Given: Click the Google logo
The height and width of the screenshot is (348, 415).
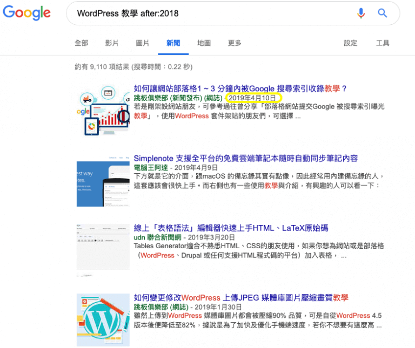Looking at the screenshot, I should pyautogui.click(x=26, y=12).
